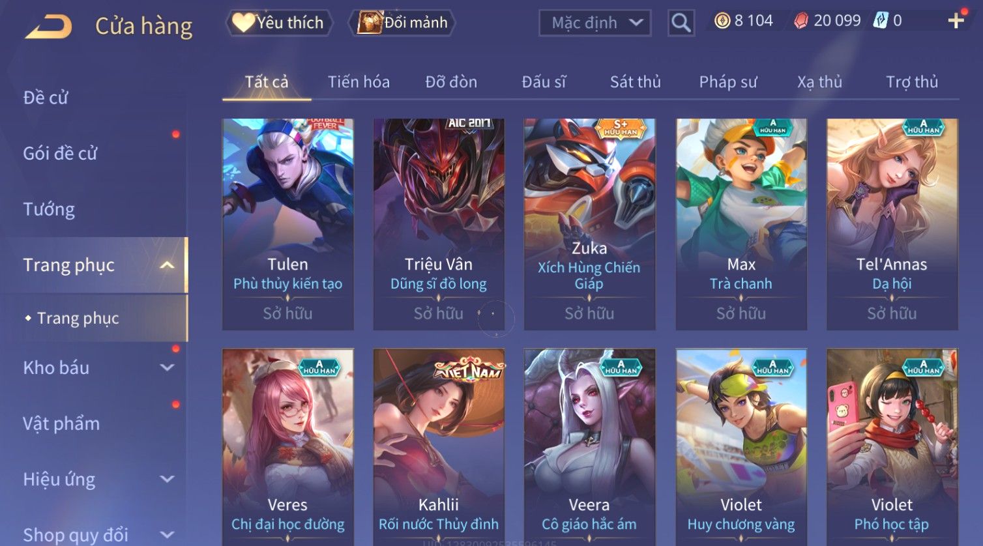Click the red ruby currency icon
The image size is (983, 546).
click(x=801, y=21)
